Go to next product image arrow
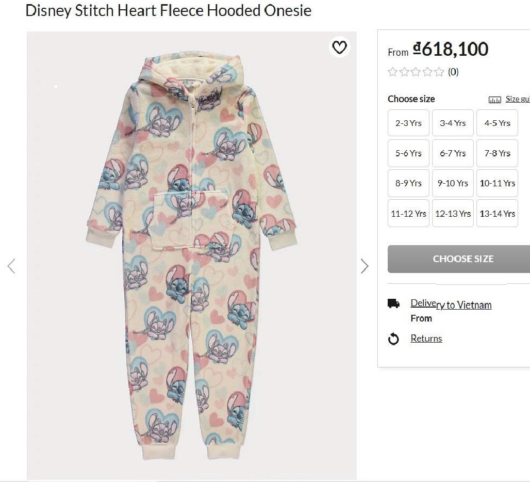 [x=365, y=266]
